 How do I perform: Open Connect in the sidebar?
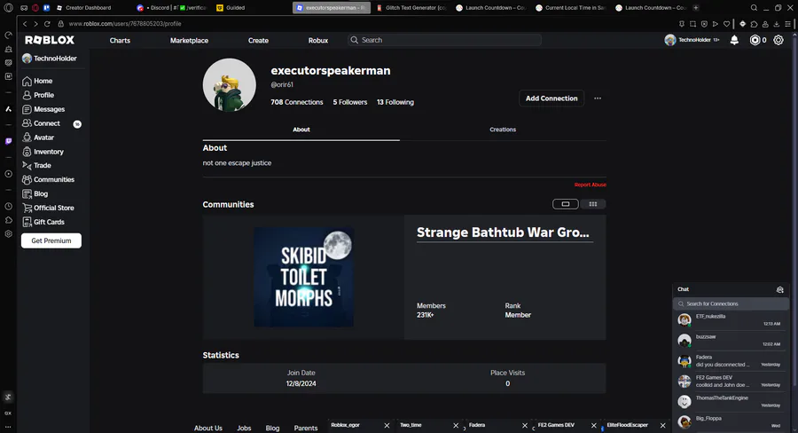click(41, 123)
